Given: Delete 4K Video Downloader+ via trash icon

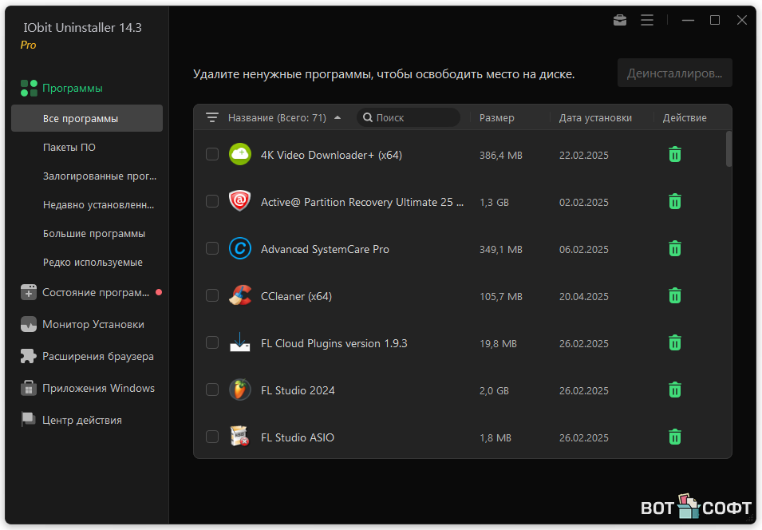Looking at the screenshot, I should (674, 155).
